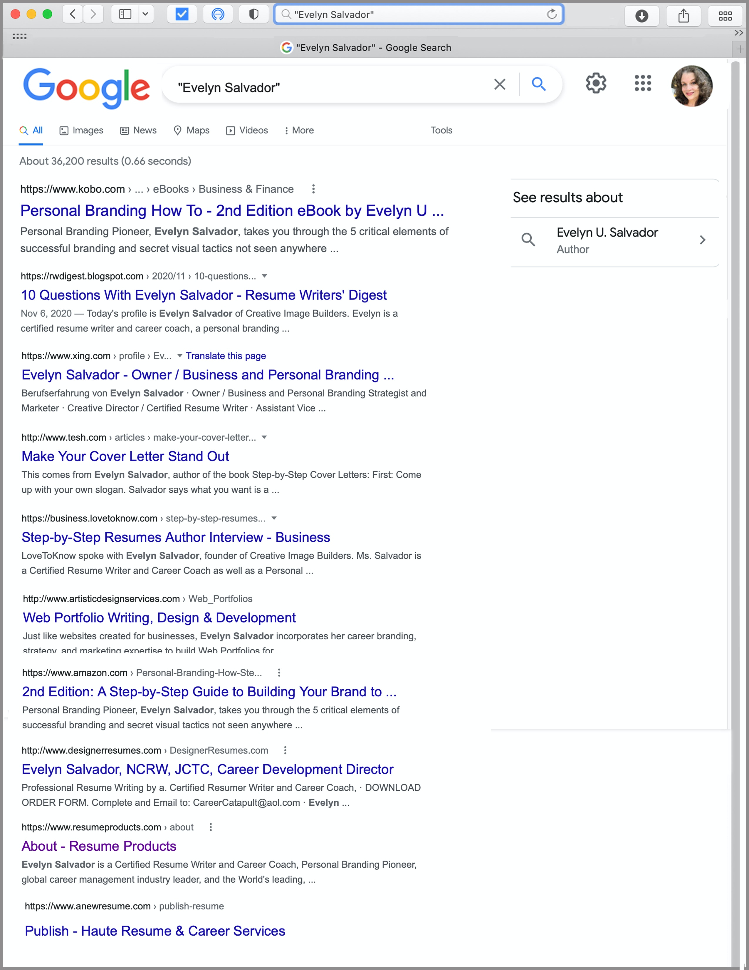Screen dimensions: 749x970
Task: Click the magnifier icon beside Evelyn U. Salvador
Action: (528, 240)
